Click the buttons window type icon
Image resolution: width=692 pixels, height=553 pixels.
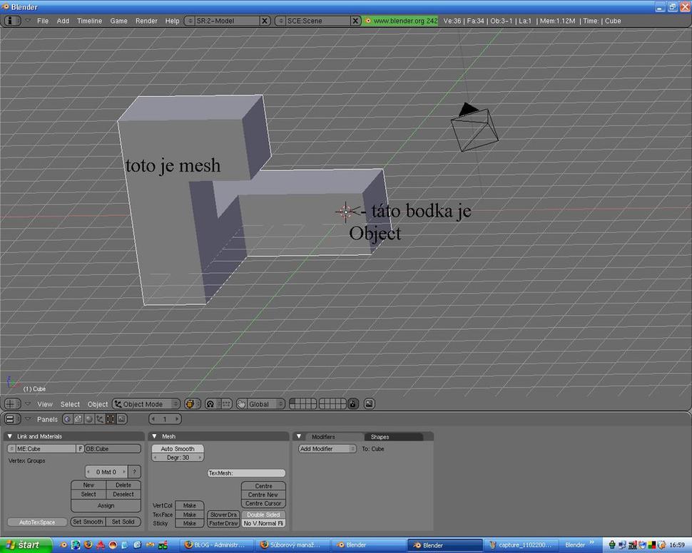click(x=12, y=419)
